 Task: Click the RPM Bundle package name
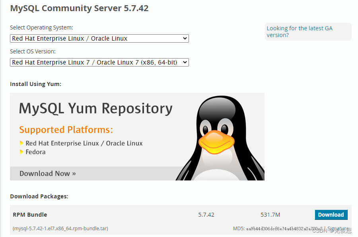point(30,215)
